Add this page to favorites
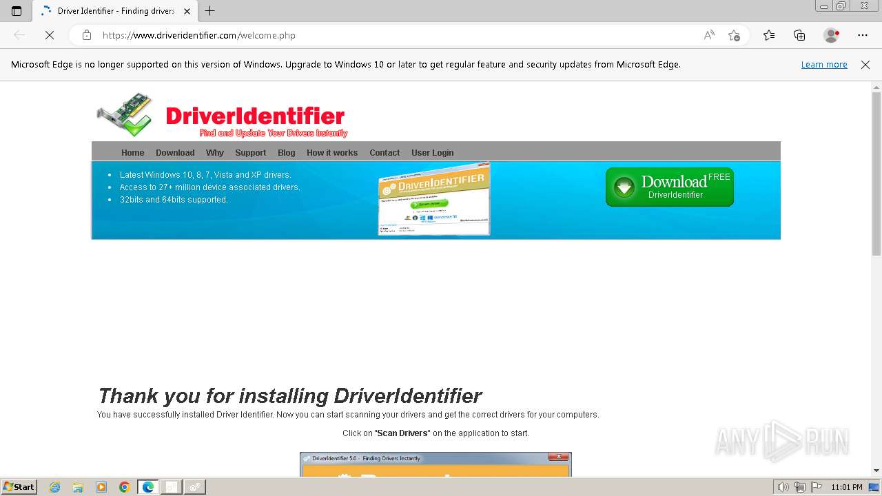The image size is (882, 496). click(x=734, y=35)
